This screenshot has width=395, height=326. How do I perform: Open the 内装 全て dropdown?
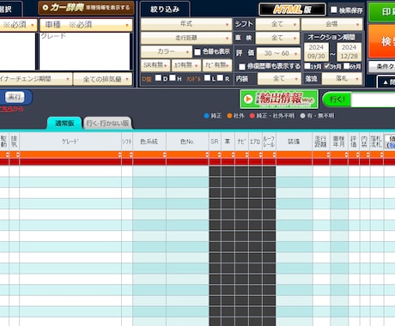click(279, 79)
